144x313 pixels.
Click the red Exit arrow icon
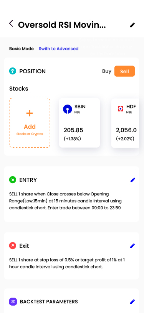coord(13,246)
